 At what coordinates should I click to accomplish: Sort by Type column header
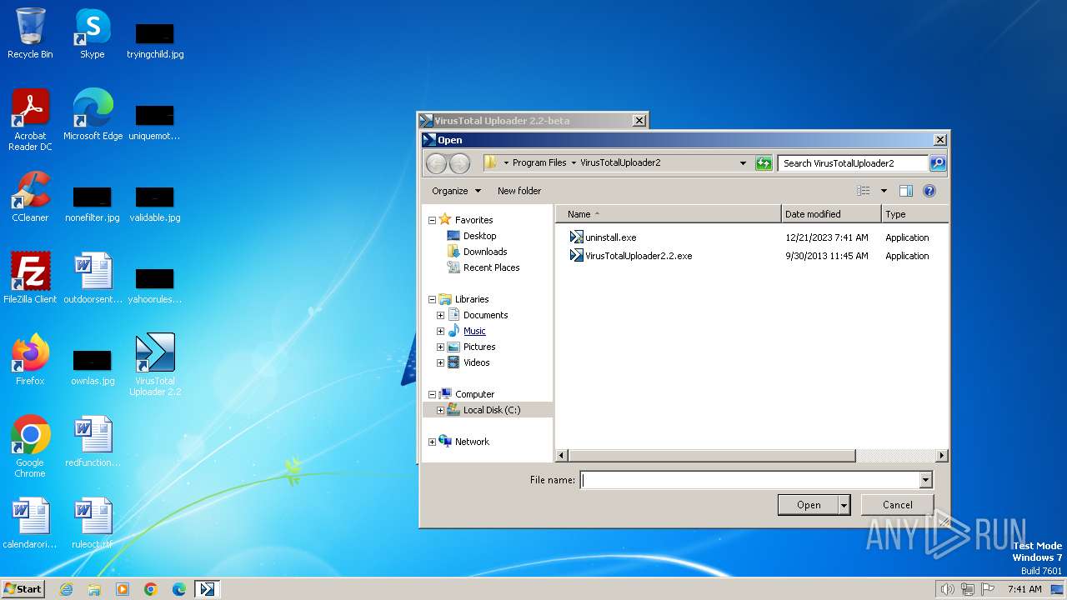point(915,214)
